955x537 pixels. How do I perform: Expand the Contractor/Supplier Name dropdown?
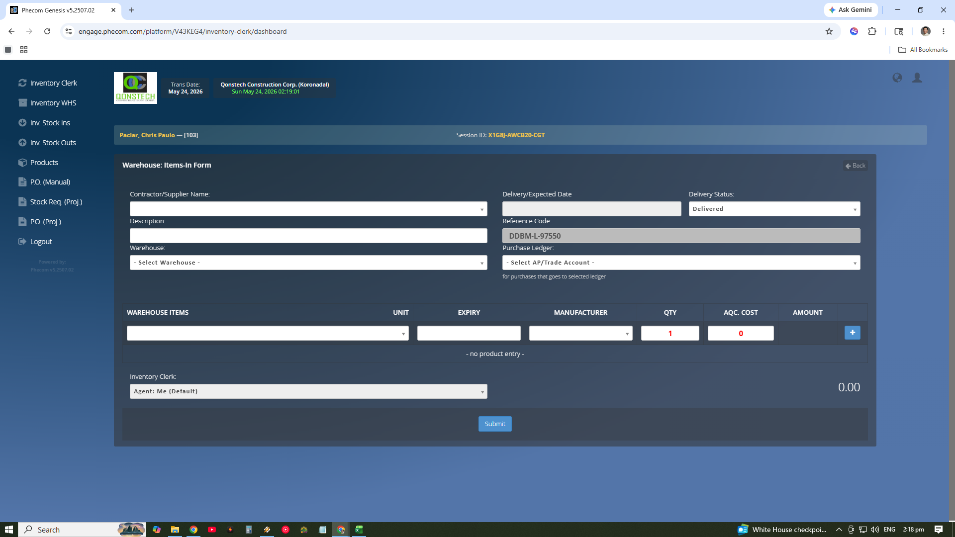308,209
